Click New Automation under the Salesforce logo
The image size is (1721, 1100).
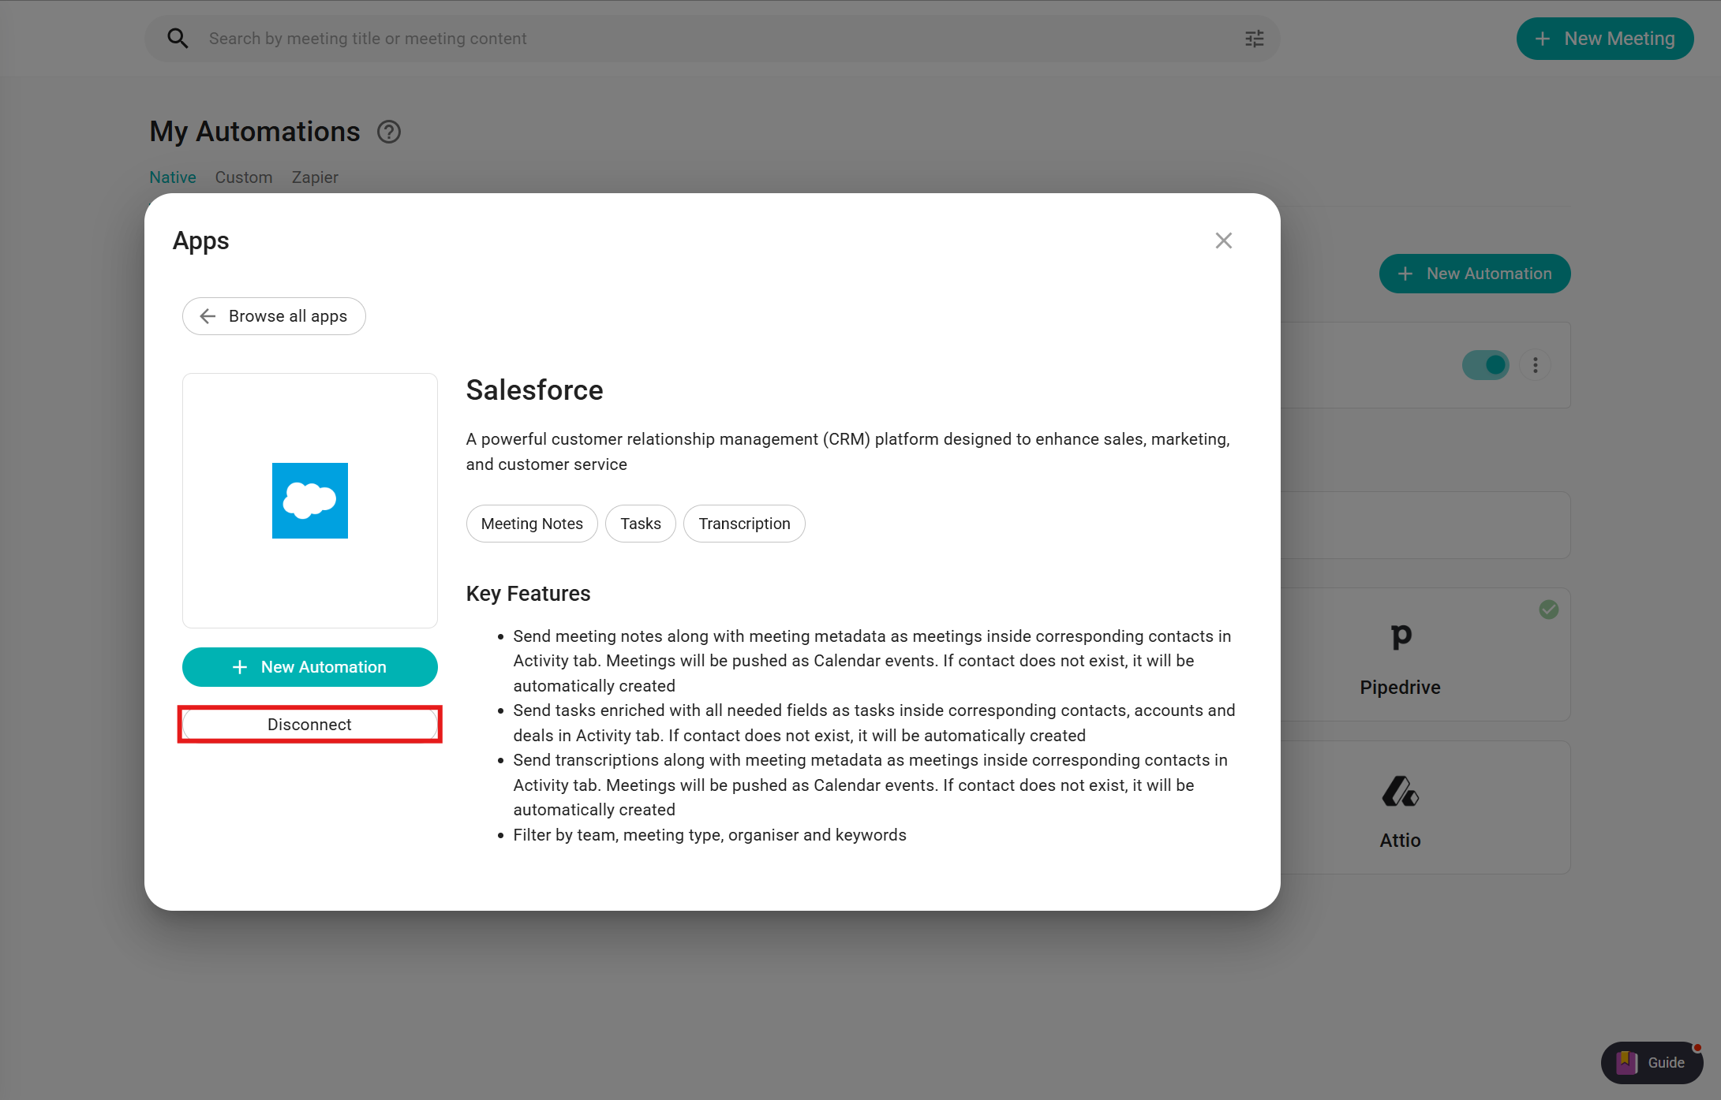click(x=309, y=667)
